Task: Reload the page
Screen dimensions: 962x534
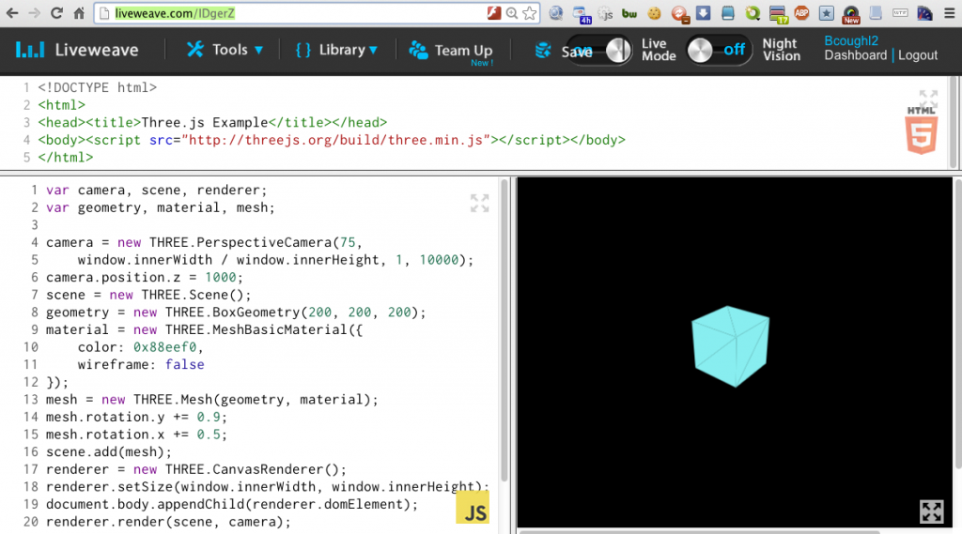Action: [x=56, y=13]
